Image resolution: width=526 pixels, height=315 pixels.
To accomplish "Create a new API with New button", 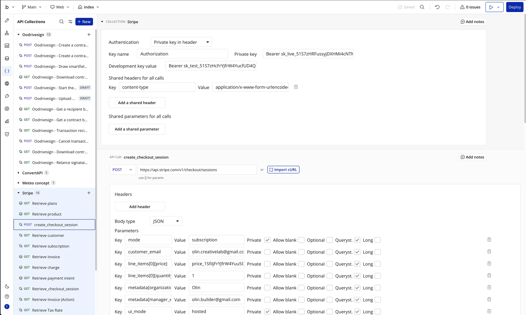I will [x=84, y=22].
